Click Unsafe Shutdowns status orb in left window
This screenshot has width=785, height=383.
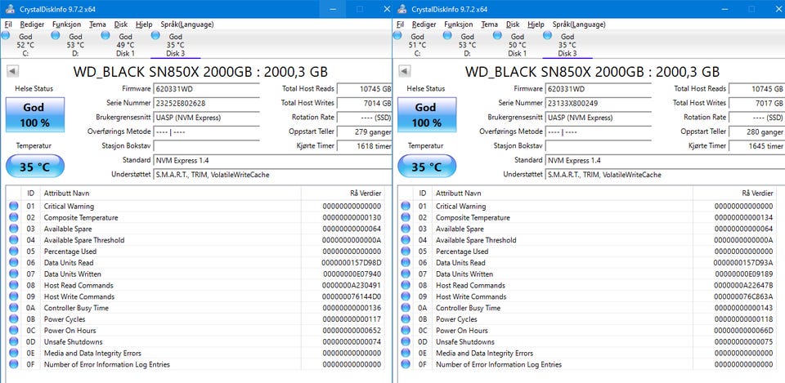point(13,342)
